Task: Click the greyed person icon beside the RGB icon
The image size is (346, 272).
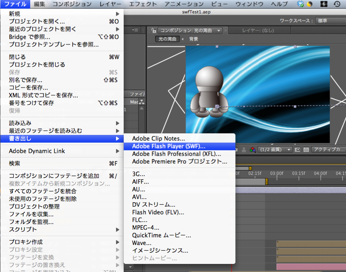Action: pyautogui.click(x=244, y=149)
